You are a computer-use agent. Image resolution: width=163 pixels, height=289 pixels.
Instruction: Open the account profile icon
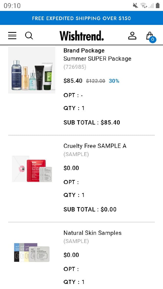point(132,36)
